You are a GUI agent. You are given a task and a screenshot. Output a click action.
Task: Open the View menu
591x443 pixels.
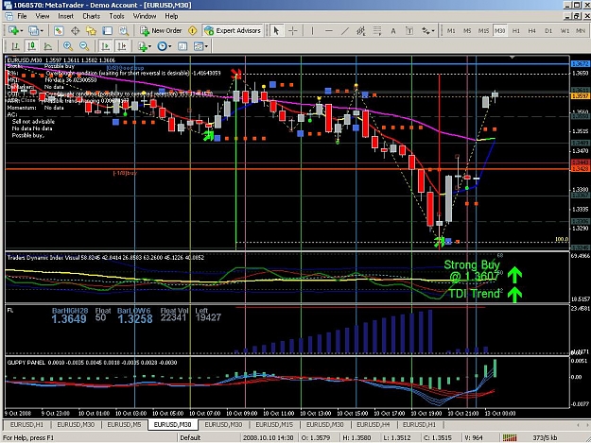(x=43, y=16)
